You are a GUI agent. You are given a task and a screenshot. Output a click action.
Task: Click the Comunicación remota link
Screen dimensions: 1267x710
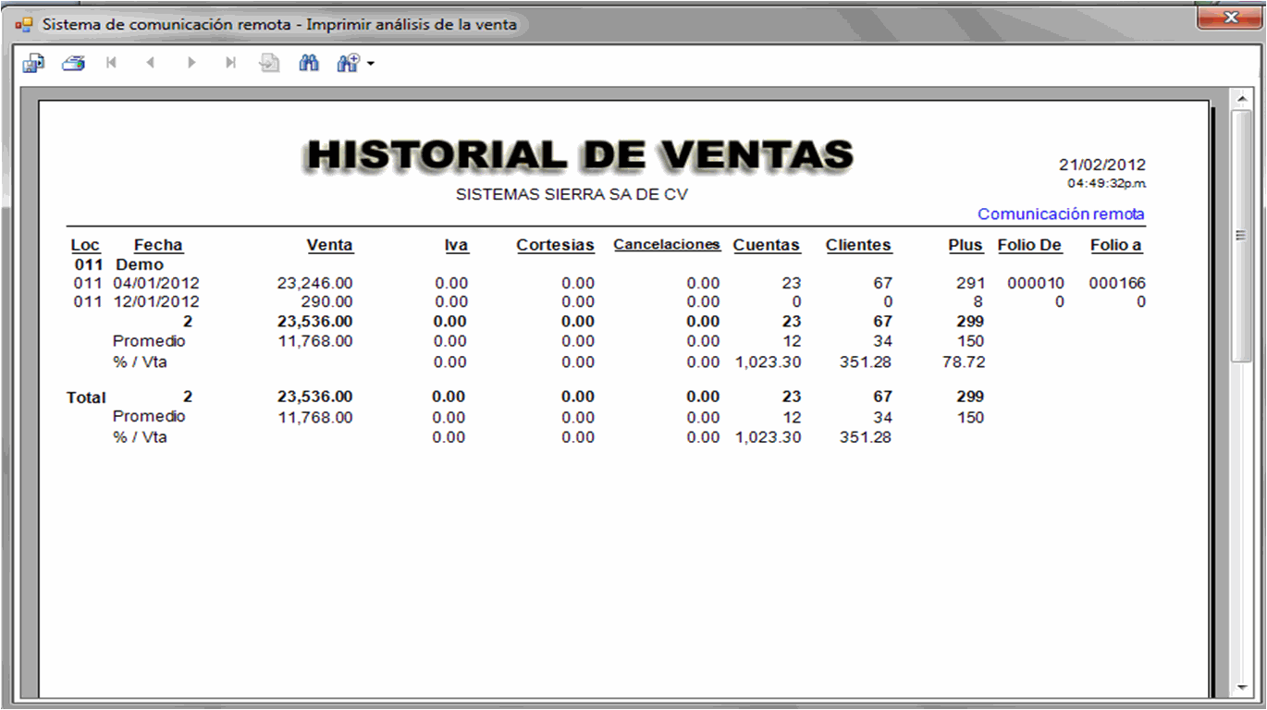pyautogui.click(x=1061, y=214)
